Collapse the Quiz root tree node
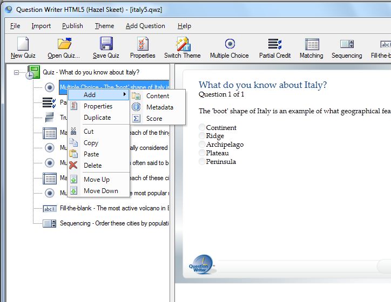The height and width of the screenshot is (302, 391). (x=16, y=72)
